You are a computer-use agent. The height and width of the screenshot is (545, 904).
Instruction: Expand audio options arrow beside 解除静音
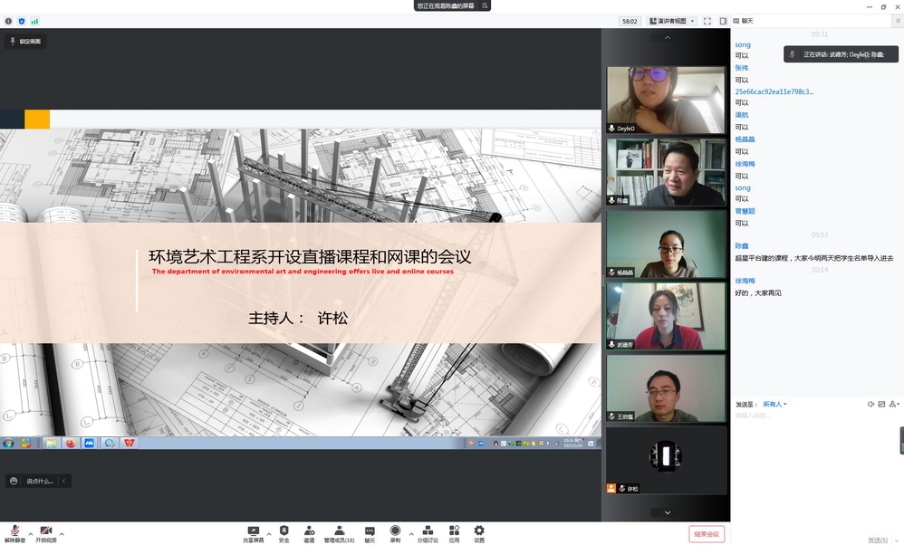tap(31, 533)
